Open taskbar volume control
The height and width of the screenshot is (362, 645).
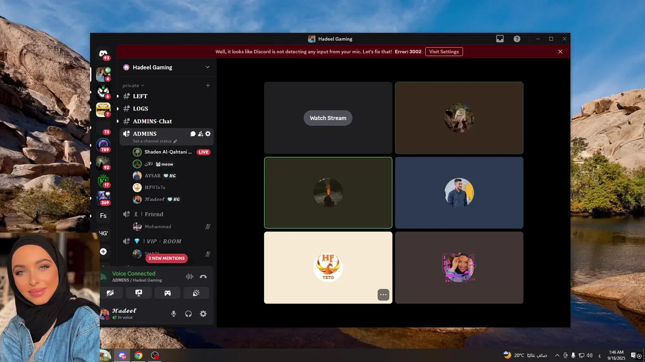tap(590, 355)
